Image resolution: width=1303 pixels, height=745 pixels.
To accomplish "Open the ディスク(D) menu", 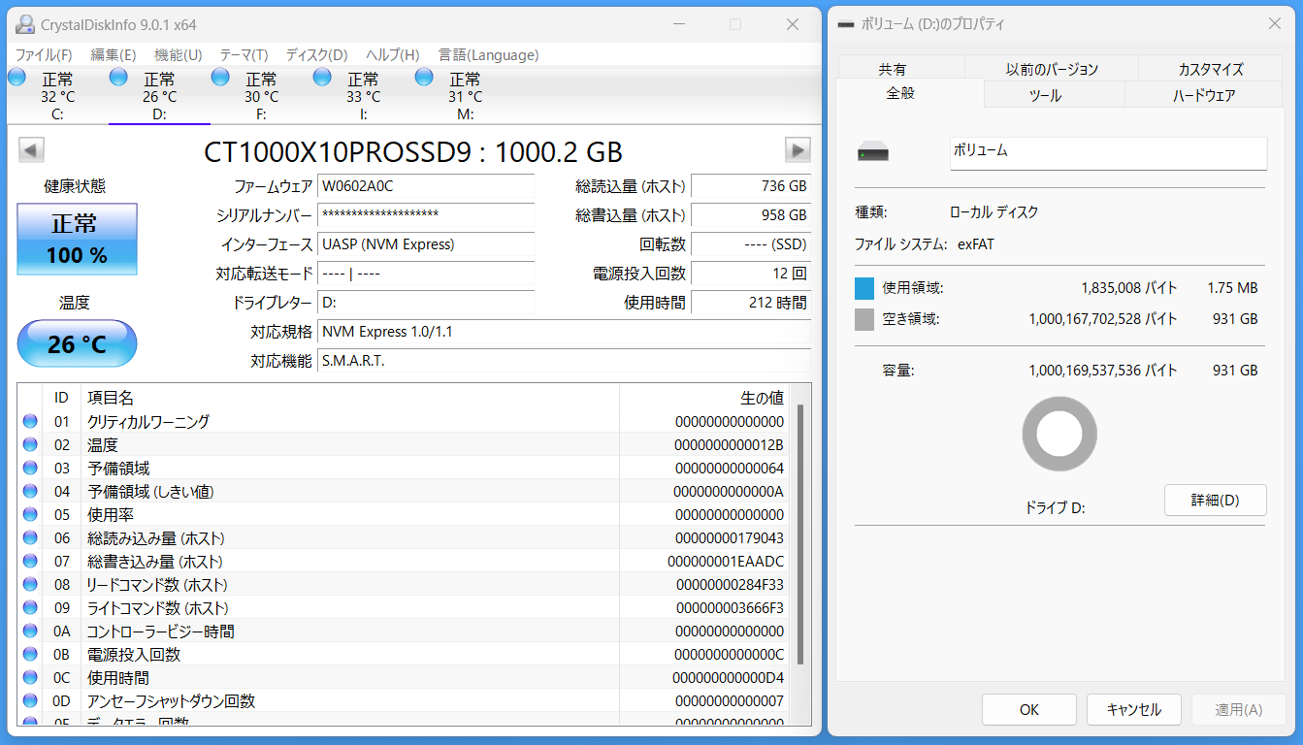I will pos(316,54).
